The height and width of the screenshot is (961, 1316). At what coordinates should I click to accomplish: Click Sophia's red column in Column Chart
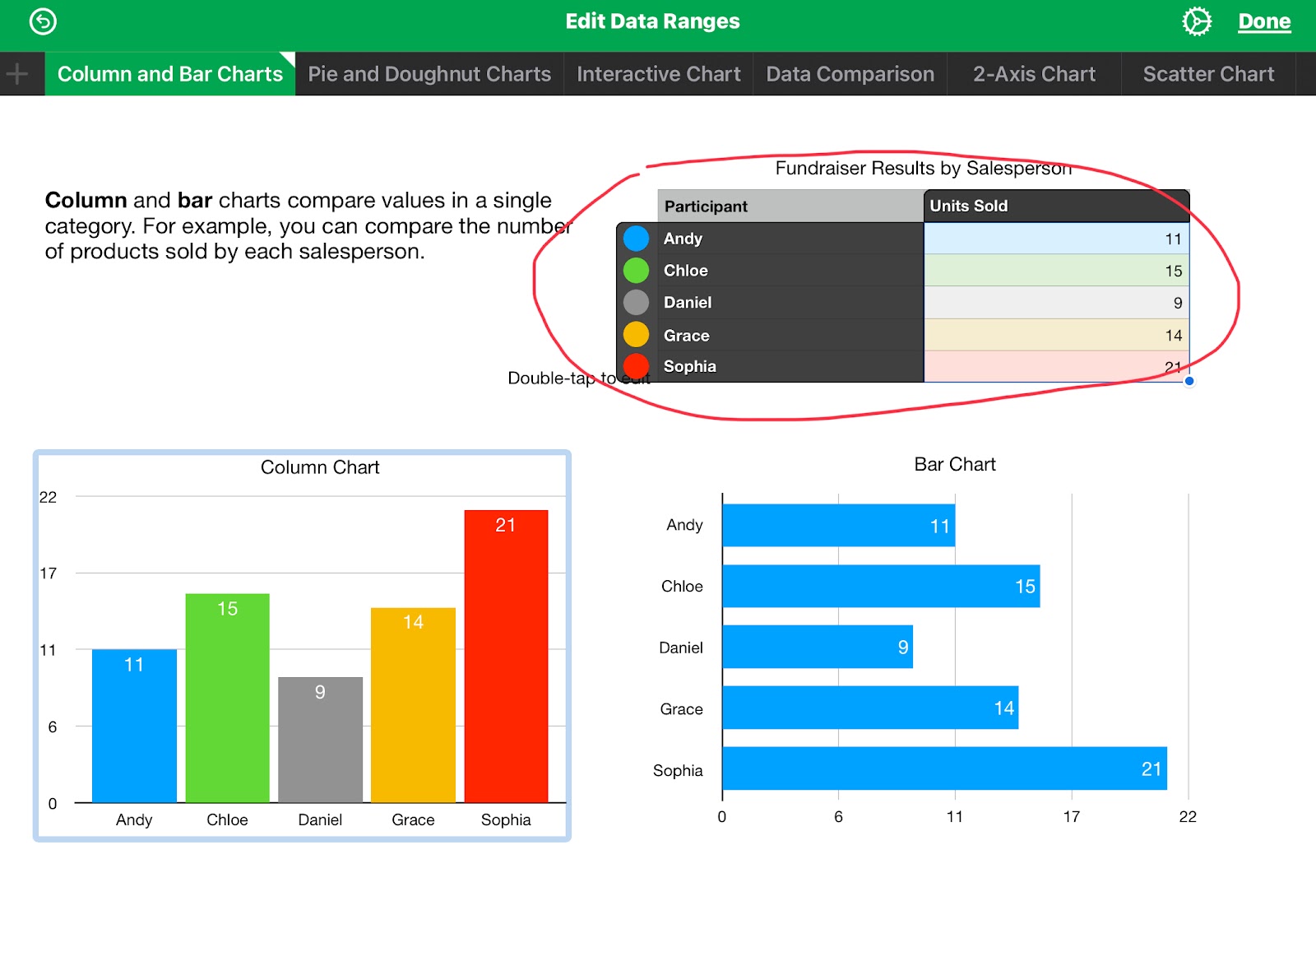click(506, 656)
